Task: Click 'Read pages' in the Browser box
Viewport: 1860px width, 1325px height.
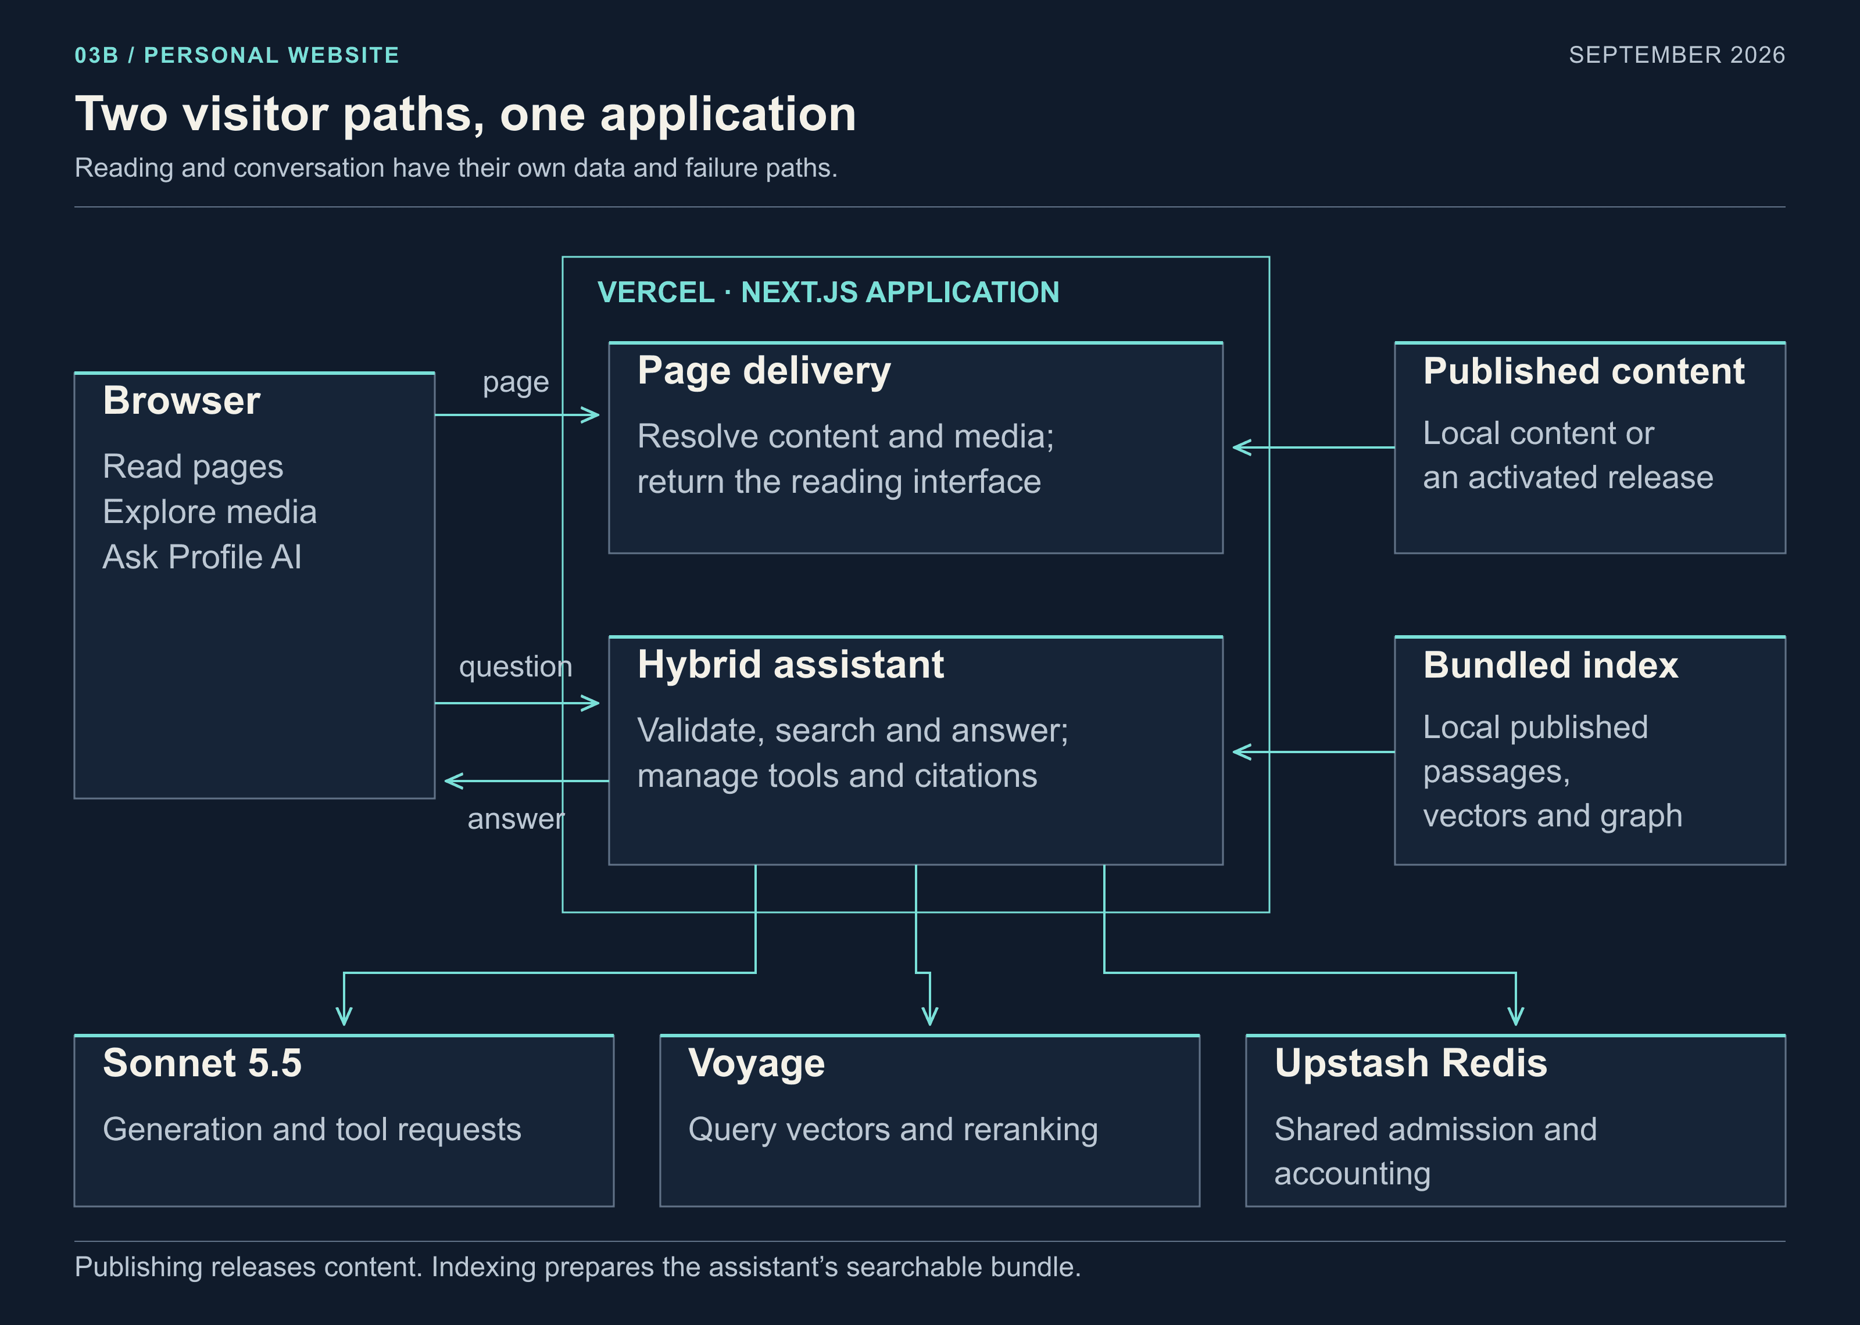Action: click(192, 467)
